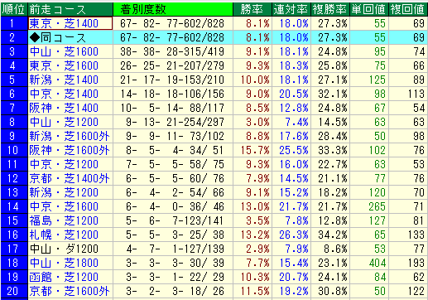Click 単回値 125 for 新潟・芝1400
This screenshot has height=300, width=428.
(378, 80)
